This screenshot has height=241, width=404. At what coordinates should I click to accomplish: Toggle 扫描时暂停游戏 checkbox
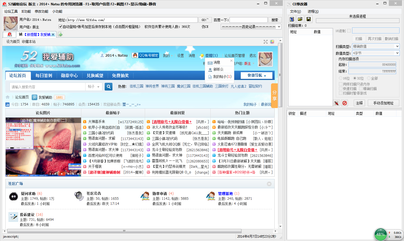pyautogui.click(x=341, y=93)
